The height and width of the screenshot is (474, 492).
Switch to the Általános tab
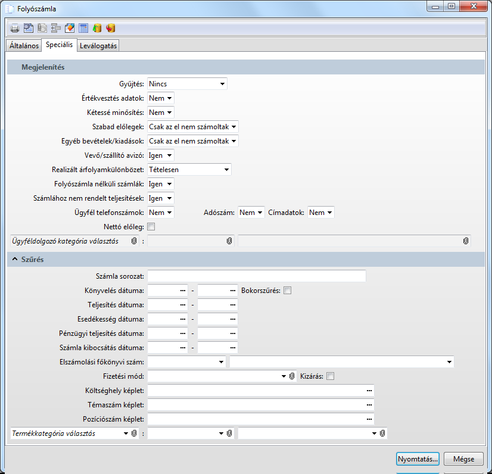click(24, 46)
